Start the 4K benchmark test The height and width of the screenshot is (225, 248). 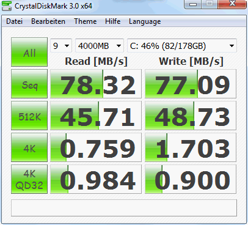[29, 147]
